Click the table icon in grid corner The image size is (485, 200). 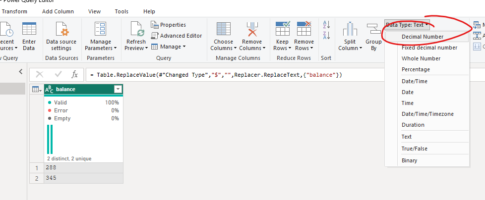tap(37, 90)
